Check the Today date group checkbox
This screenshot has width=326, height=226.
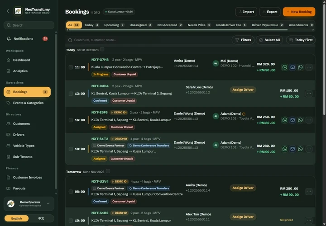(102, 49)
